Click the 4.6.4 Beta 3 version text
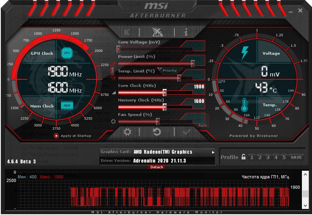The height and width of the screenshot is (215, 312). 21,161
